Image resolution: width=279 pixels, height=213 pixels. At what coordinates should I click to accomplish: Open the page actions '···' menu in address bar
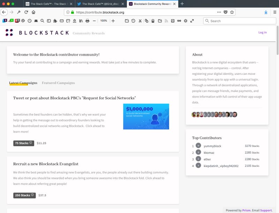[x=219, y=12]
